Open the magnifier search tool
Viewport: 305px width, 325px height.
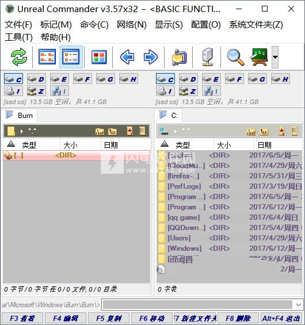coord(235,57)
